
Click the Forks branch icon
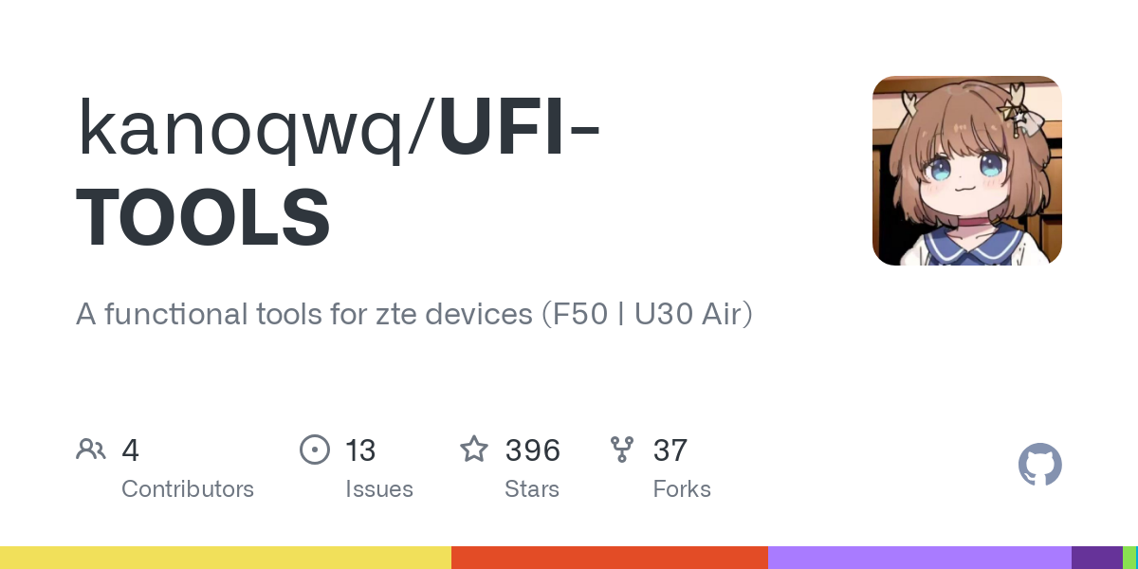click(x=622, y=450)
